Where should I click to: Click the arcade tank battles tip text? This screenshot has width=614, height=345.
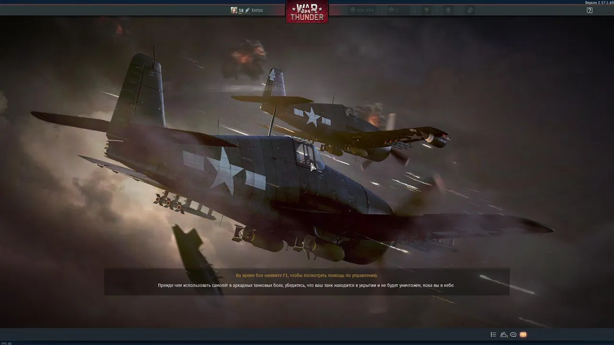click(306, 286)
